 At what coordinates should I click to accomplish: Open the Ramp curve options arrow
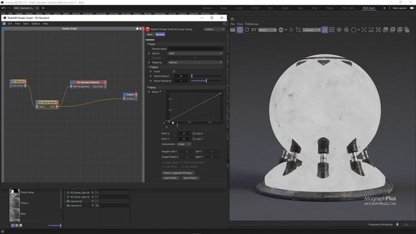point(161,92)
